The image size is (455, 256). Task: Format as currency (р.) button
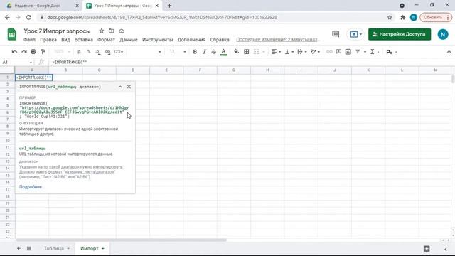(x=79, y=52)
